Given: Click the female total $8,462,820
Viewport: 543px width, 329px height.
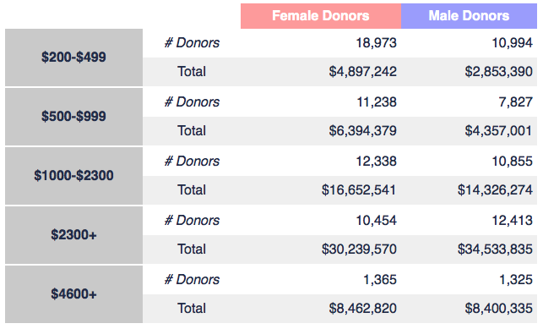Looking at the screenshot, I should click(x=362, y=309).
